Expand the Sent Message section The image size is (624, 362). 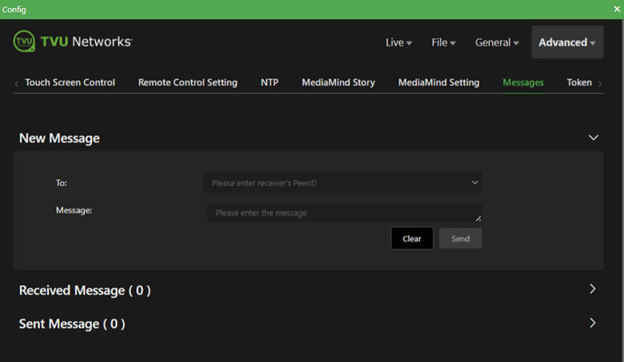click(593, 323)
